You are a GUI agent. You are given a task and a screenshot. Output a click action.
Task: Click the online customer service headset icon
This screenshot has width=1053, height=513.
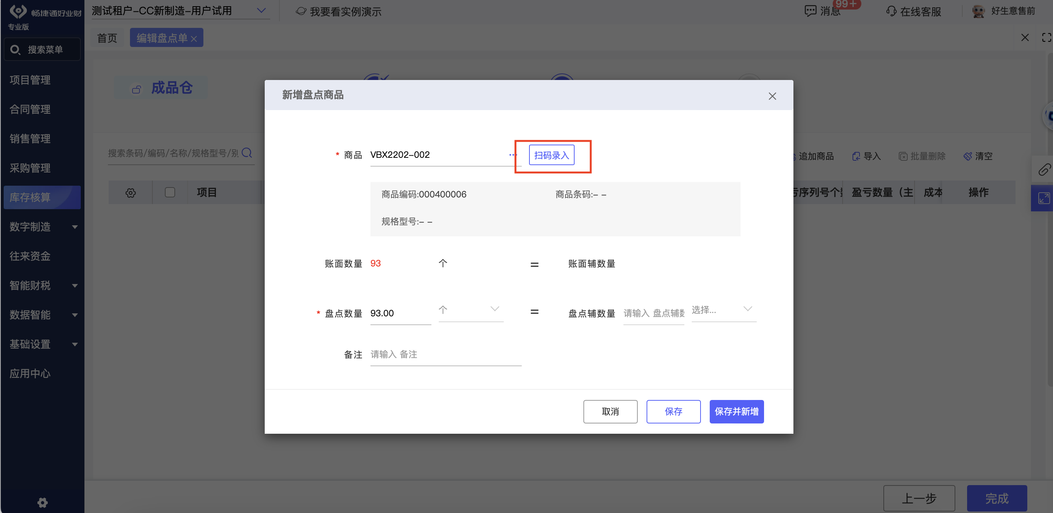[x=891, y=11]
